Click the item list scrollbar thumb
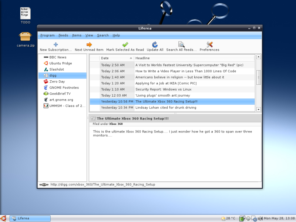Screen dimensions: 296x222 259,77
